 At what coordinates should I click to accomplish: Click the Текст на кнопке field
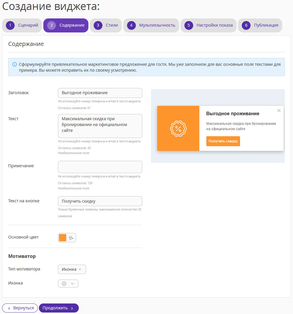[x=100, y=201]
